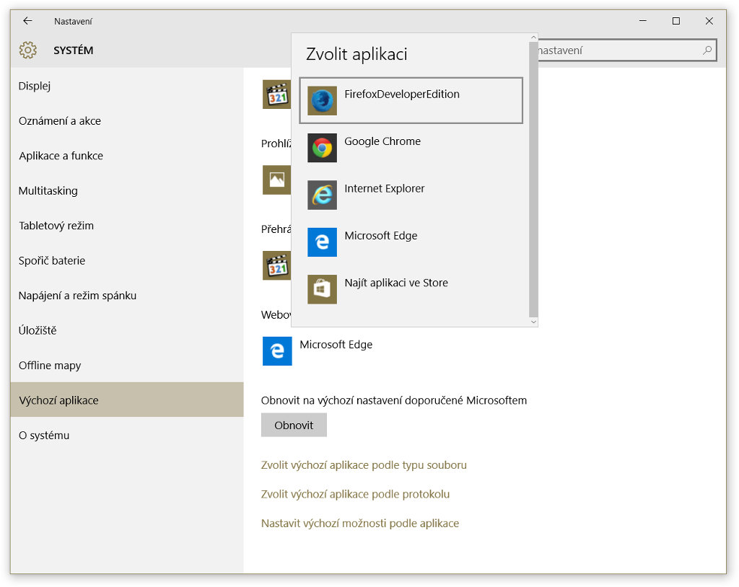Open Tabletový režim settings
Screen dimensions: 739x587
127,225
